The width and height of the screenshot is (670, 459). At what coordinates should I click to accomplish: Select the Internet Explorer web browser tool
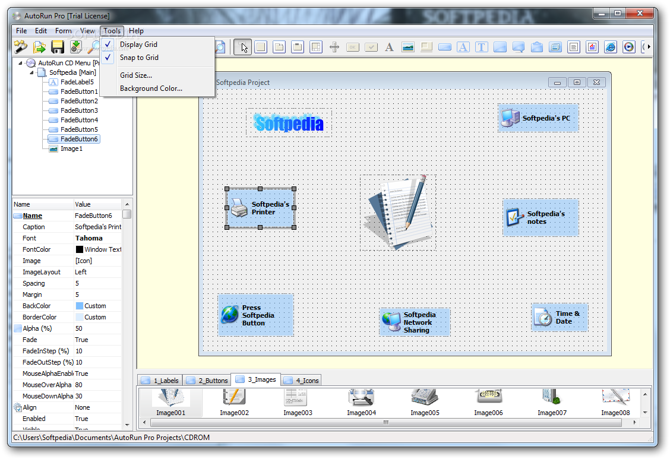[x=610, y=47]
